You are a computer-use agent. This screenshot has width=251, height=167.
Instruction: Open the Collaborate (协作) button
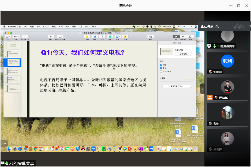pyautogui.click(x=150, y=37)
